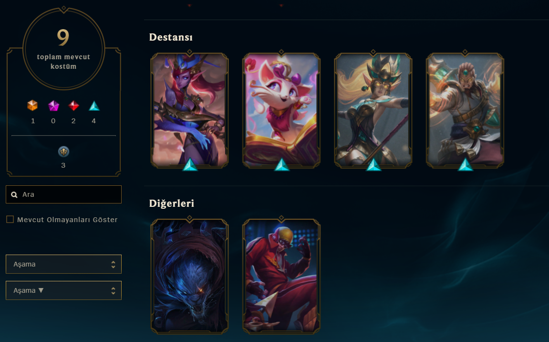Enable the Mevcut Olmayanları Göster checkbox
The image size is (549, 342).
[x=10, y=220]
